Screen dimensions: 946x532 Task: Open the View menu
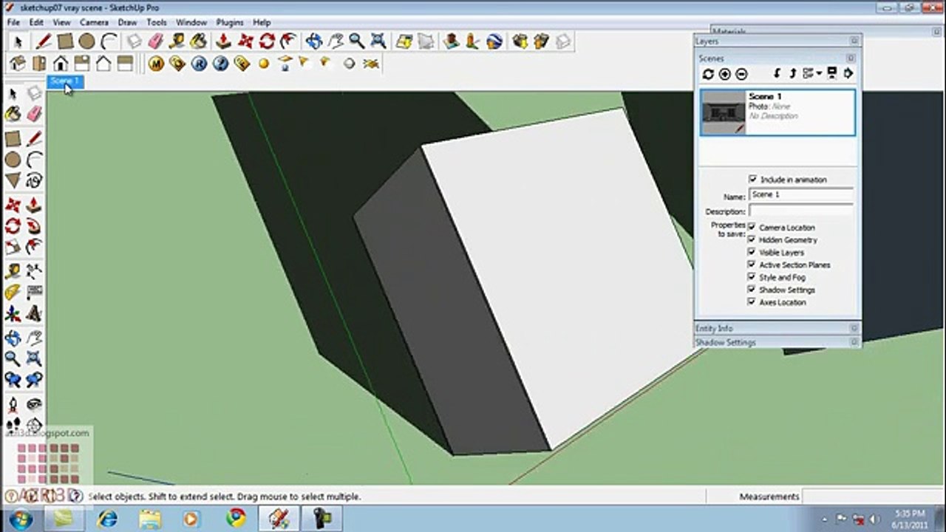point(61,23)
